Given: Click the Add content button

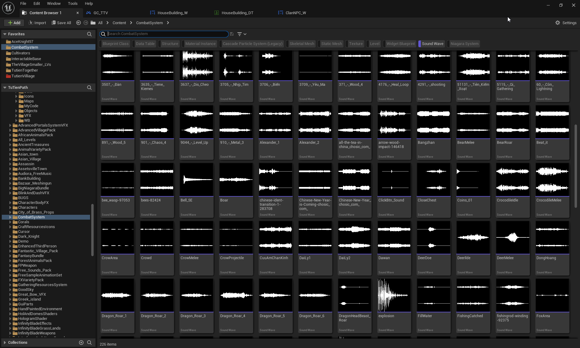Looking at the screenshot, I should (14, 23).
